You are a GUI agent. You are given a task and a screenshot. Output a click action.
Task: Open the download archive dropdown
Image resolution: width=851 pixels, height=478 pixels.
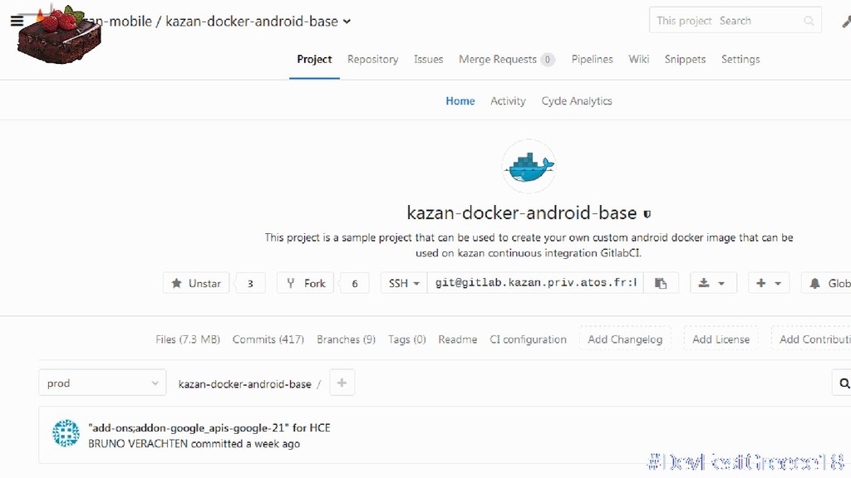click(713, 283)
